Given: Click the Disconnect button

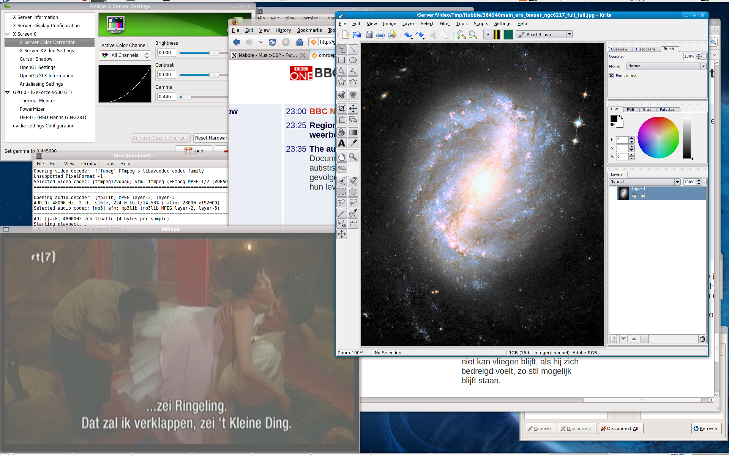Looking at the screenshot, I should click(576, 428).
